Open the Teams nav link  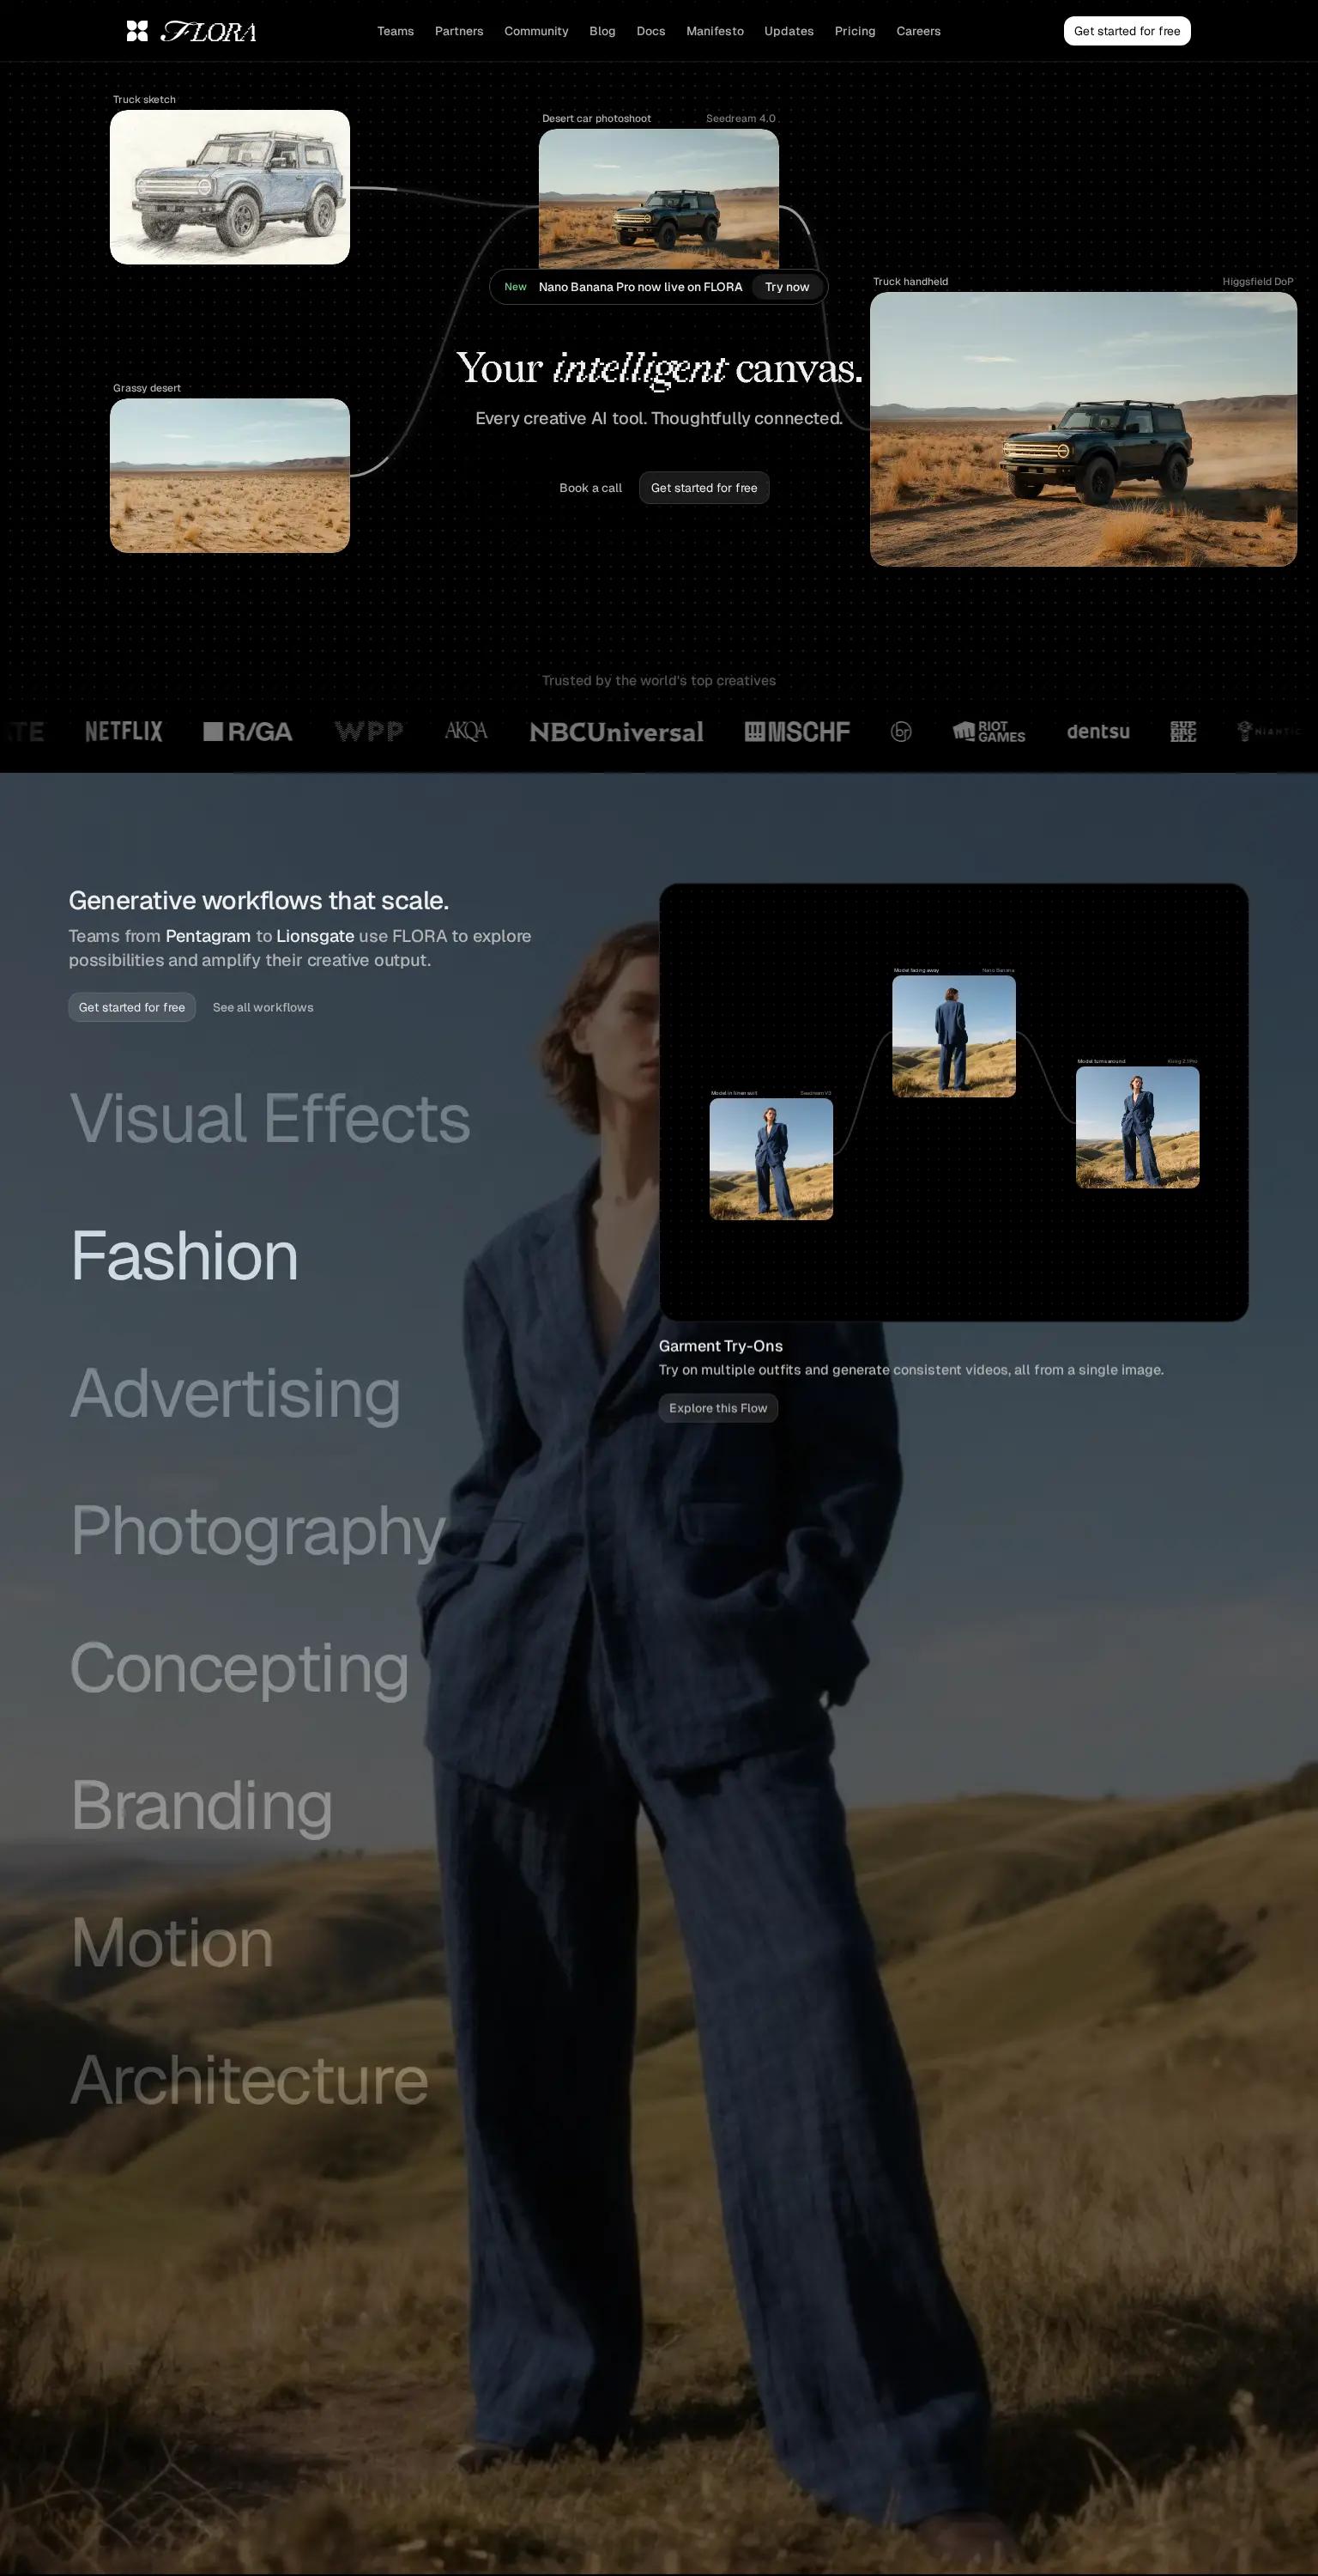(396, 31)
